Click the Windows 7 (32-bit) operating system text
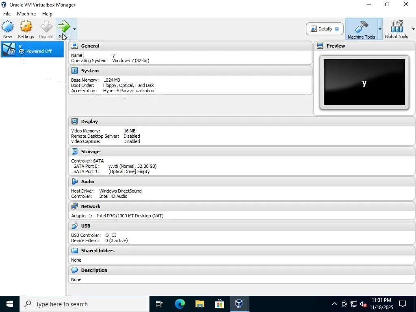 click(x=130, y=61)
